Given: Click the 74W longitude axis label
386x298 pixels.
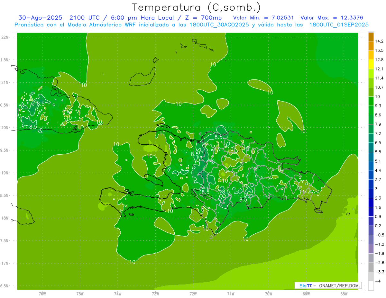Looking at the screenshot, I should 118,293.
